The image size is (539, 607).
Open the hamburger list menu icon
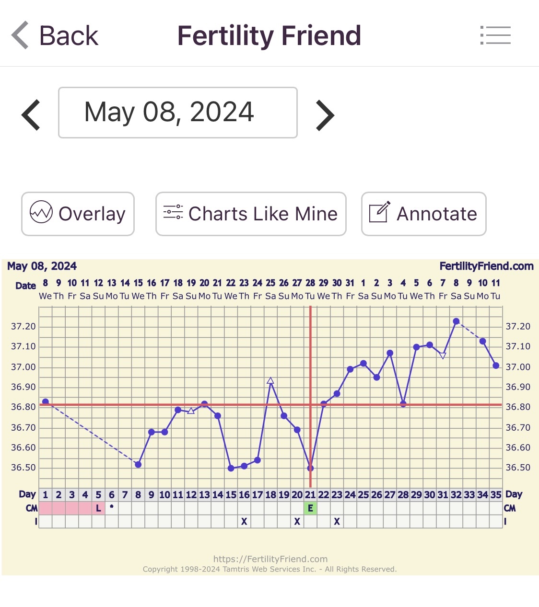(495, 35)
